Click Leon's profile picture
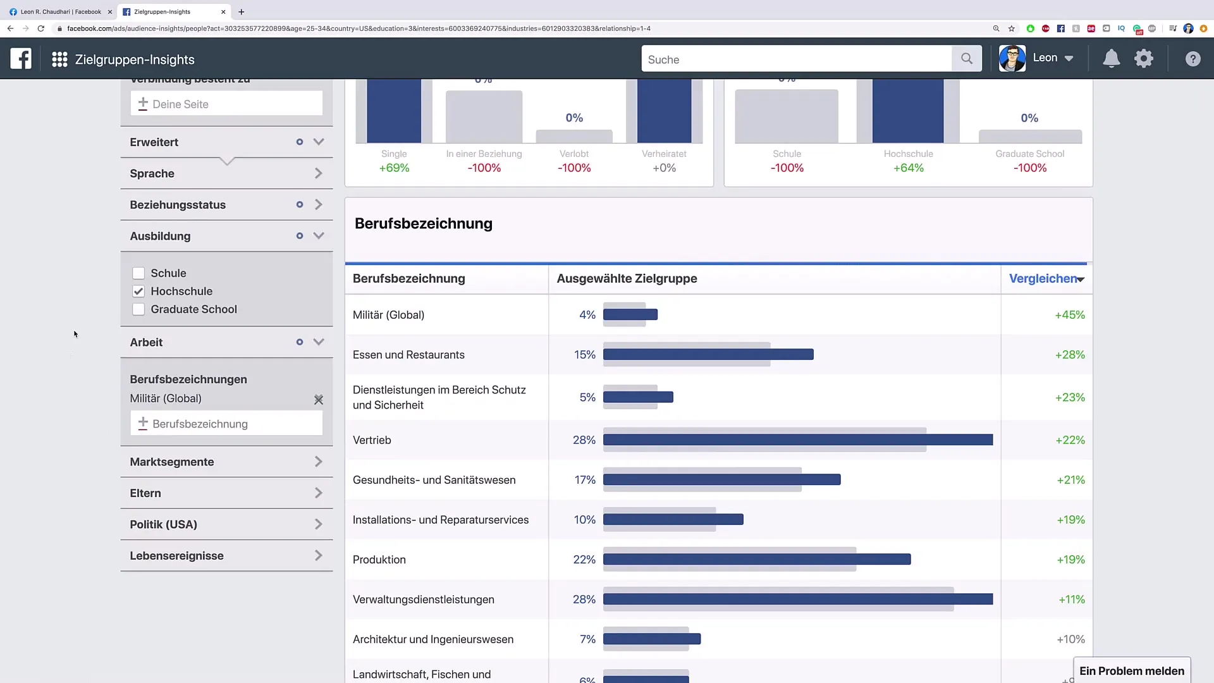The width and height of the screenshot is (1214, 683). tap(1012, 59)
